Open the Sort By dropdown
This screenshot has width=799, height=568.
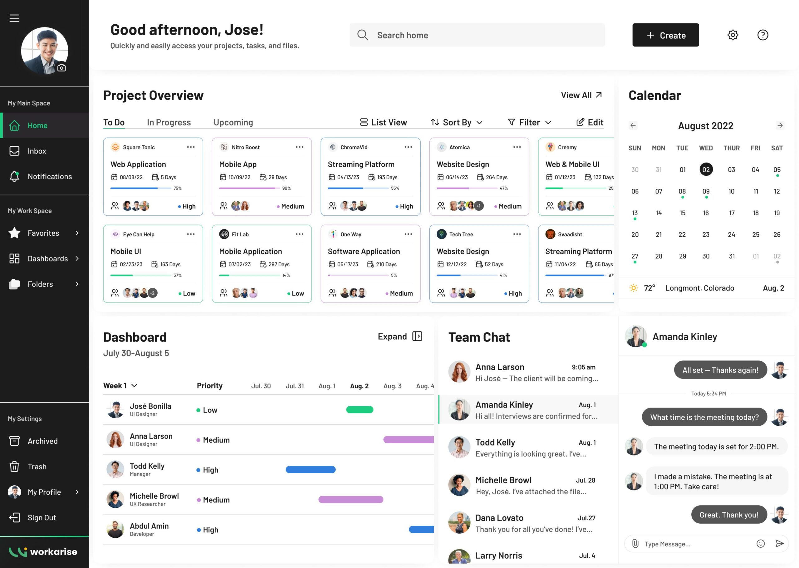[456, 122]
